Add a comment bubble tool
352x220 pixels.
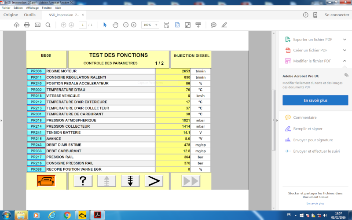pyautogui.click(x=213, y=25)
